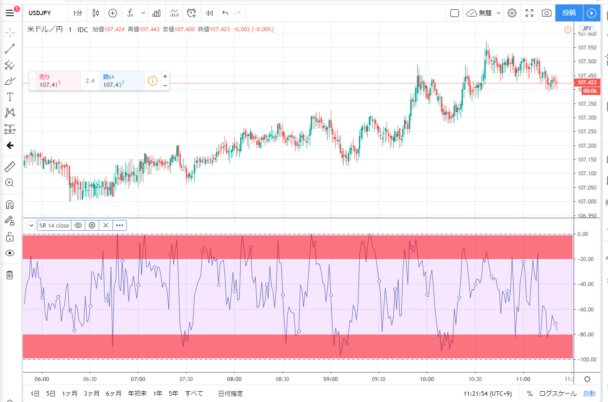The height and width of the screenshot is (402, 608).
Task: Open timezone menu 11:21:54 (UTC+9)
Action: [488, 394]
